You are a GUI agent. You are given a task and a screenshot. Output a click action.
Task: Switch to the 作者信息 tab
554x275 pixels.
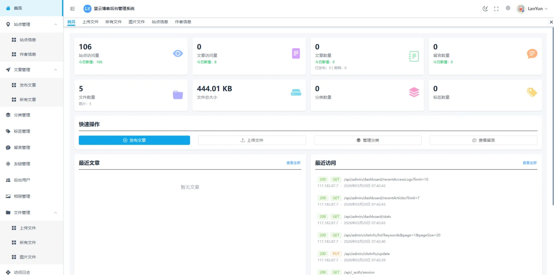click(x=183, y=22)
